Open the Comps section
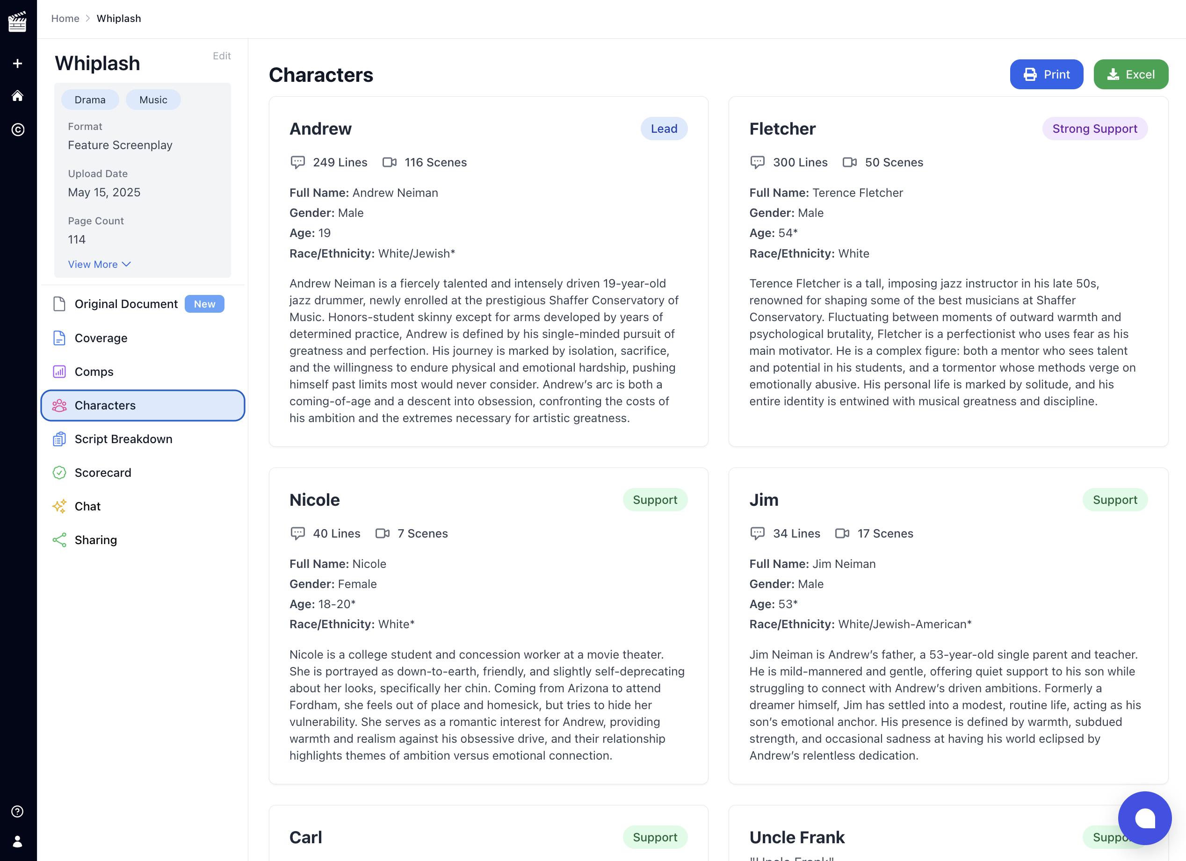1186x861 pixels. point(94,372)
